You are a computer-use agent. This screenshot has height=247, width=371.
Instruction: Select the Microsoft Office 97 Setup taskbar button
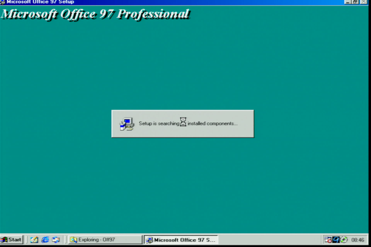[181, 240]
